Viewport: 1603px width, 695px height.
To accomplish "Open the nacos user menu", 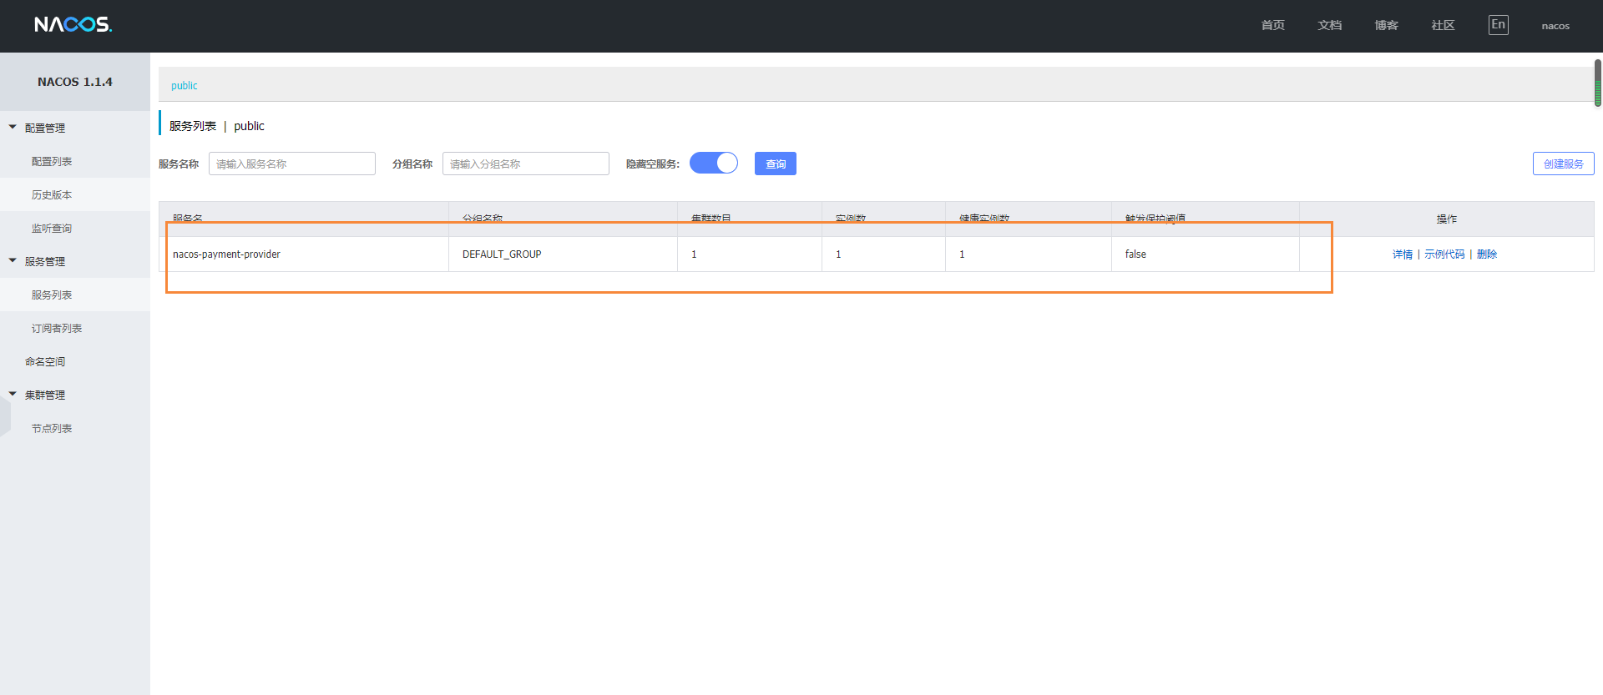I will pos(1555,26).
